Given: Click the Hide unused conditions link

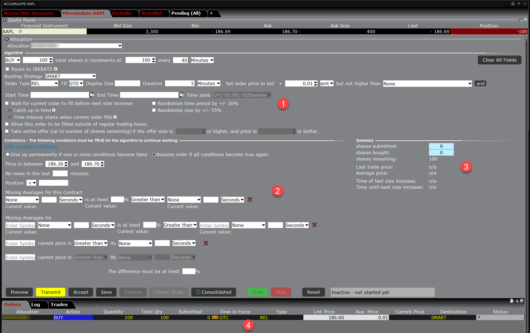Looking at the screenshot, I should tap(31, 146).
